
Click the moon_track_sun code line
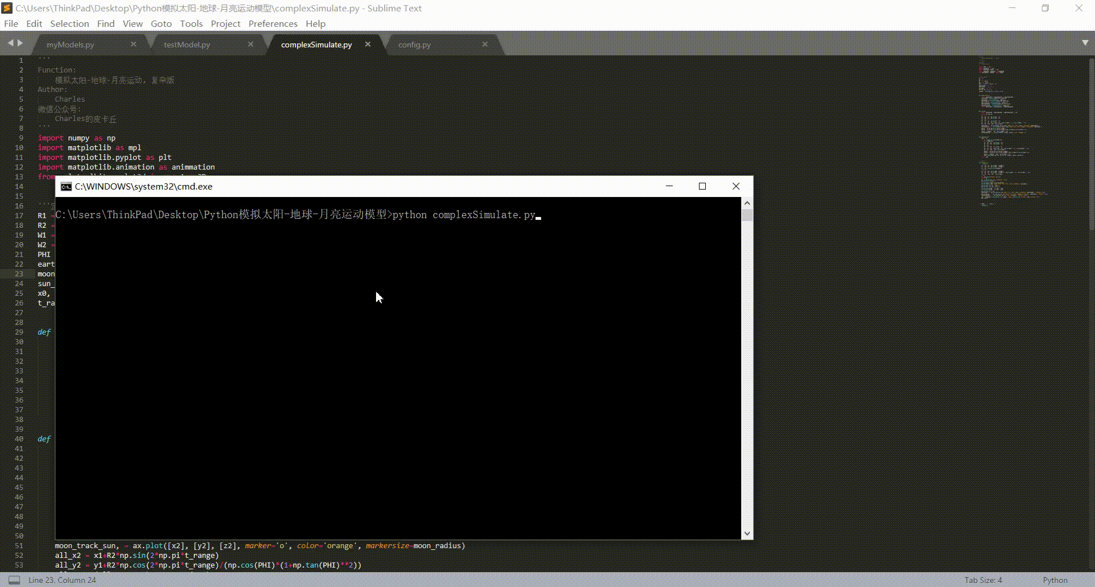pyautogui.click(x=260, y=545)
